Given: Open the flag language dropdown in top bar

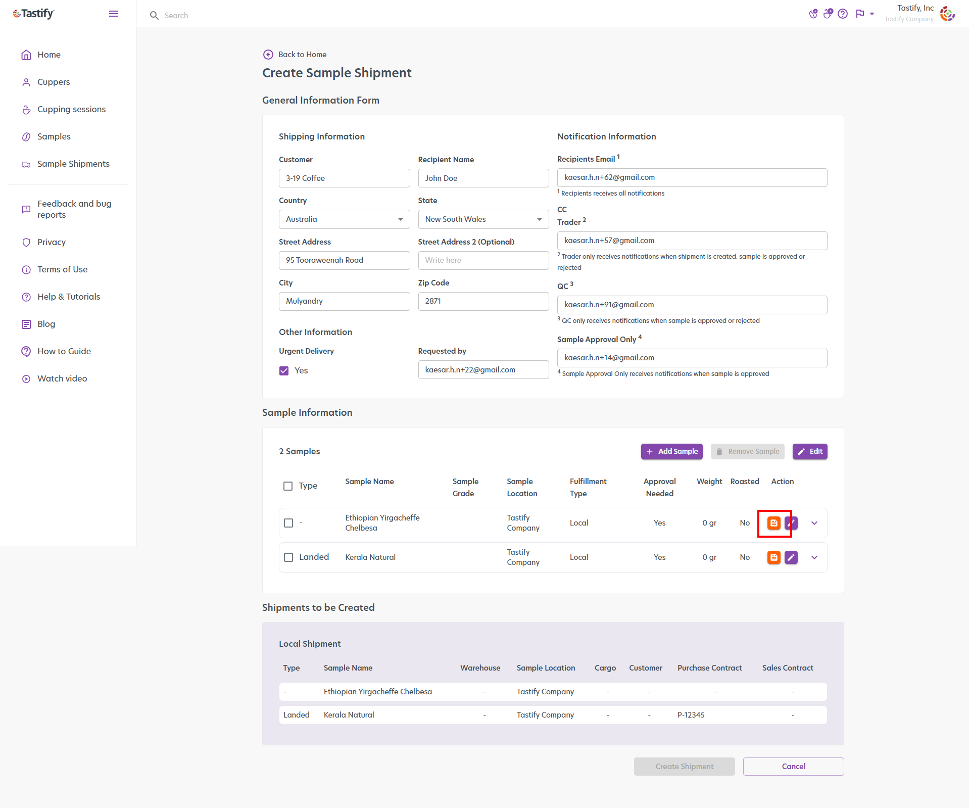Looking at the screenshot, I should click(864, 14).
